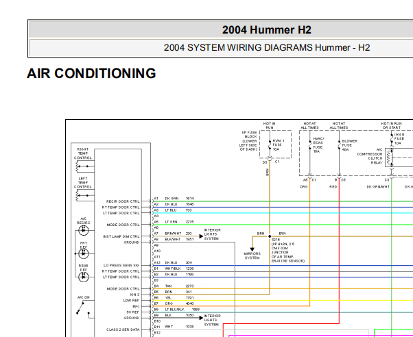Click the 'REAR DEF' indicator label
This screenshot has width=413, height=337.
(83, 268)
